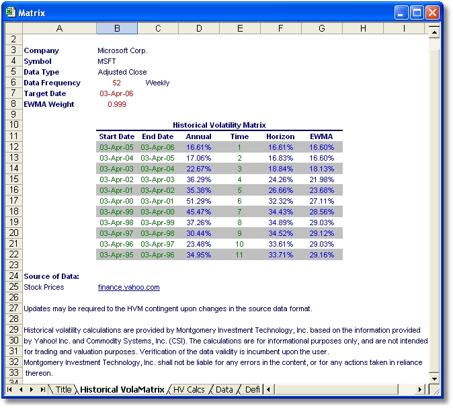Viewport: 453px width, 408px height.
Task: Select the EWMA weight value 0.999
Action: click(117, 104)
